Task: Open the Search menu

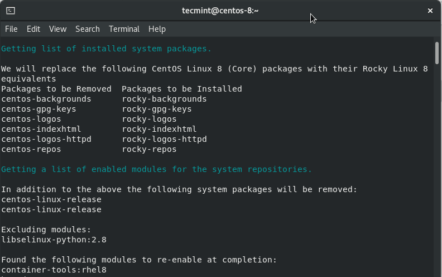Action: pyautogui.click(x=88, y=29)
